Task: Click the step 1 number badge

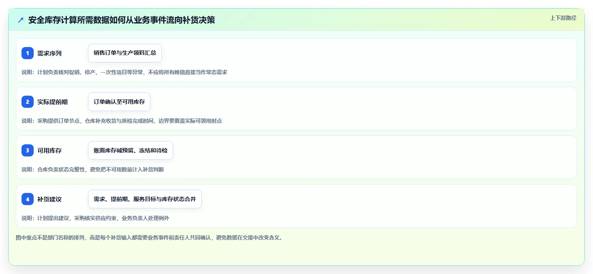Action: tap(28, 53)
